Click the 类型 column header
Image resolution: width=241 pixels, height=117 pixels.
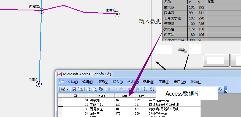point(223,2)
